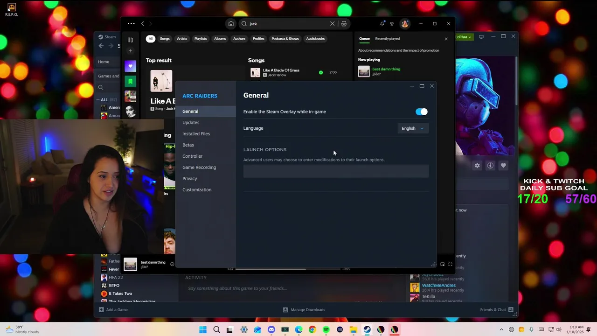Click the Spotify miniplayer icon
The image size is (597, 336).
coord(442,265)
